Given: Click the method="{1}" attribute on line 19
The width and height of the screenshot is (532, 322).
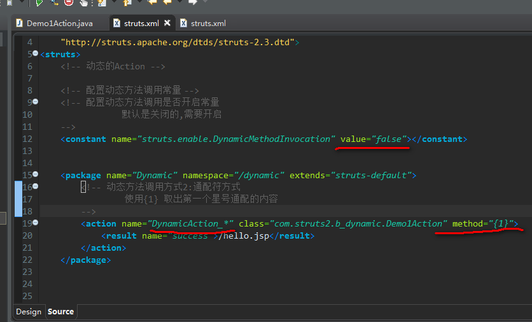Looking at the screenshot, I should [x=482, y=223].
